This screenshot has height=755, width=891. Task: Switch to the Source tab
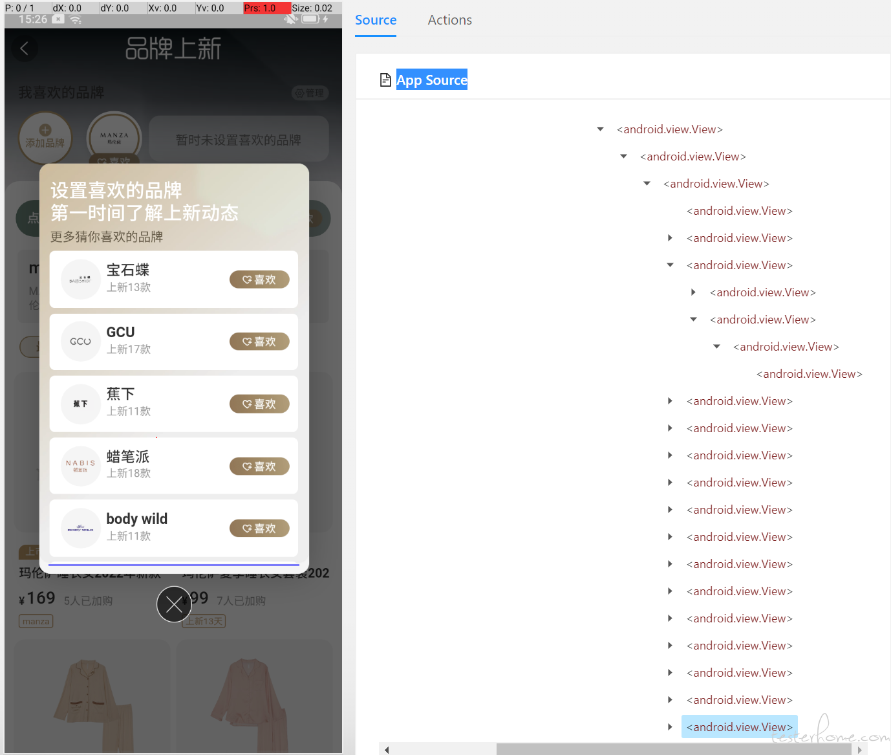click(376, 20)
